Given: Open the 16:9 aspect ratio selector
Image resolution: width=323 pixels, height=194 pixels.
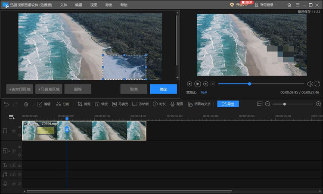Looking at the screenshot, I should coord(204,92).
